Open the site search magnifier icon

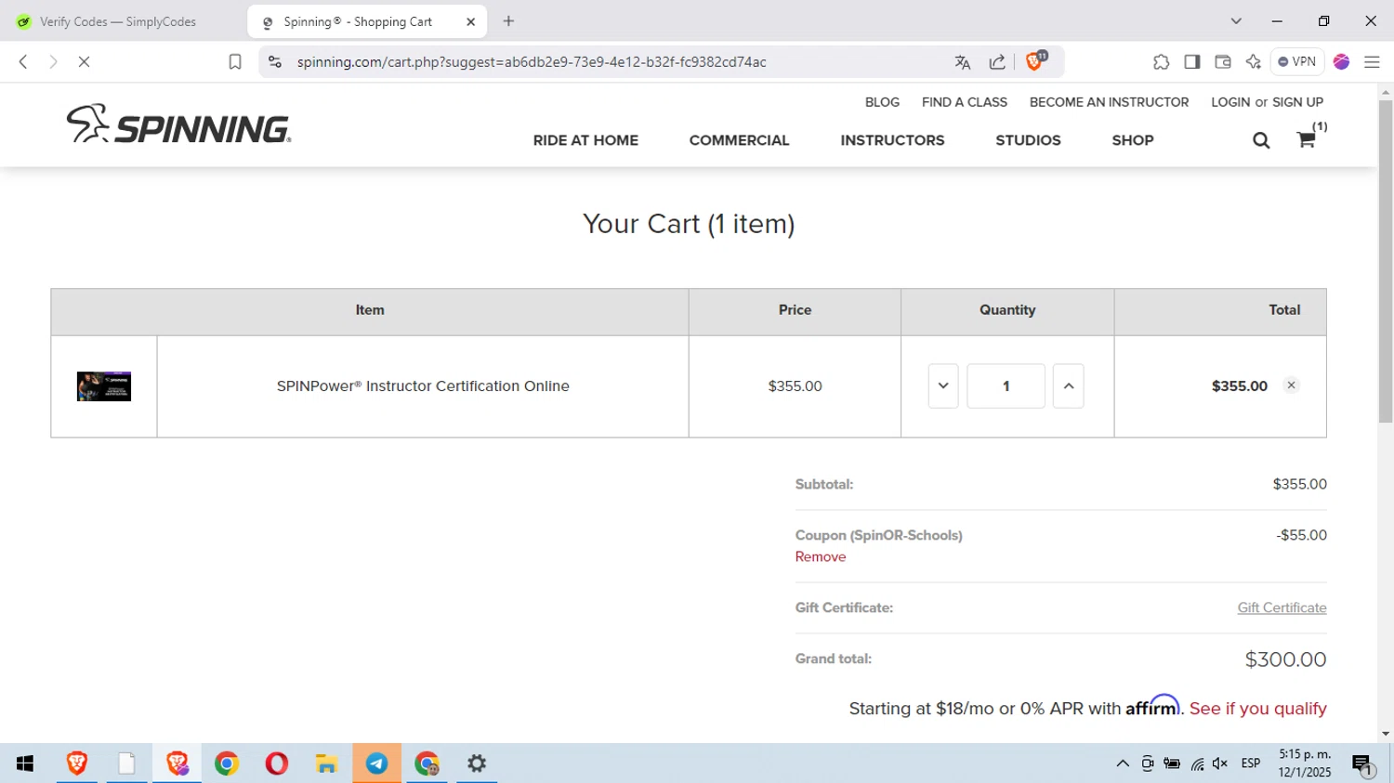1261,140
